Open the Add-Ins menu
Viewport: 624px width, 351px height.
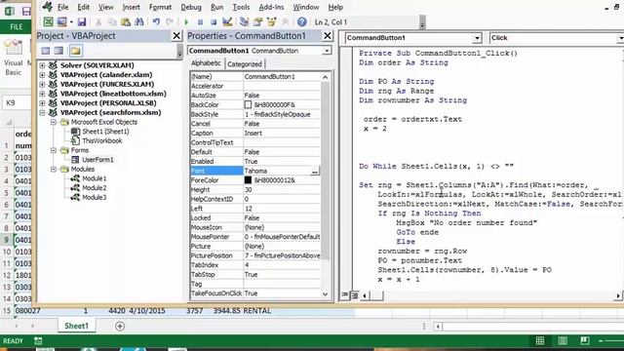tap(271, 7)
